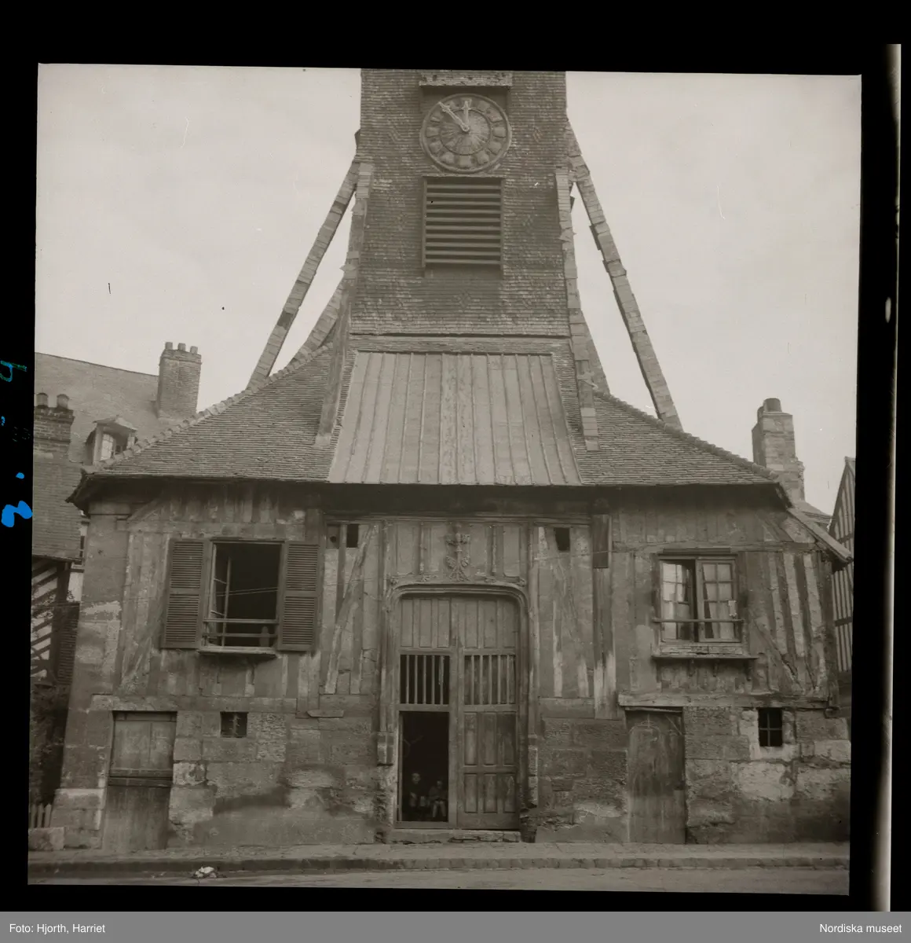Screen dimensions: 911x943
Task: Click the louvered vent below the clock
Action: click(x=463, y=222)
